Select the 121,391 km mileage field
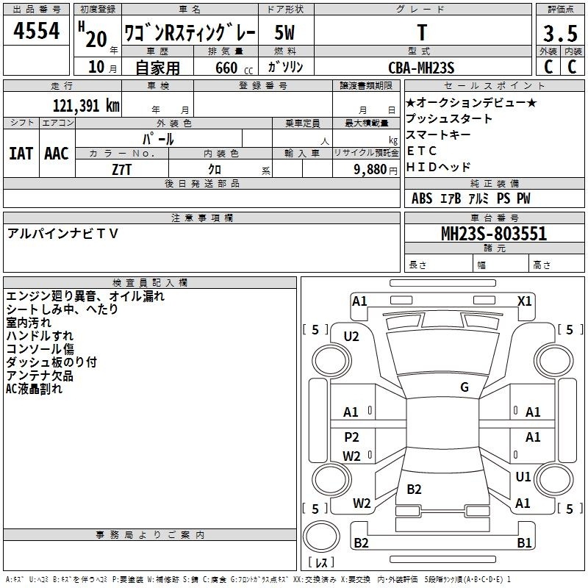Viewport: 588px width, 588px height. (85, 105)
